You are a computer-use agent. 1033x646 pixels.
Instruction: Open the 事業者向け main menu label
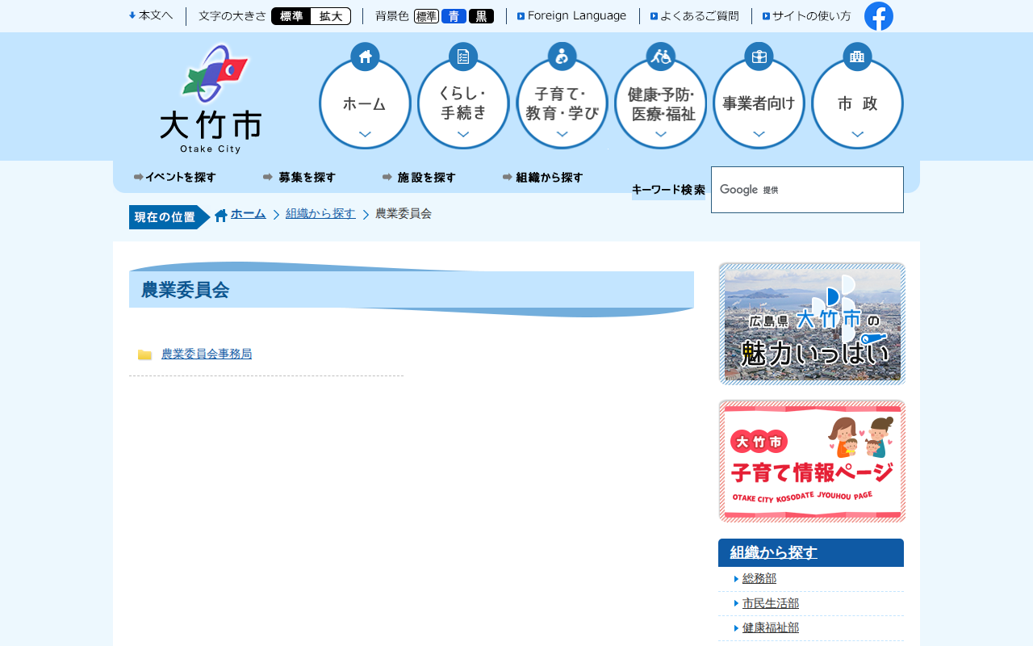tap(759, 103)
